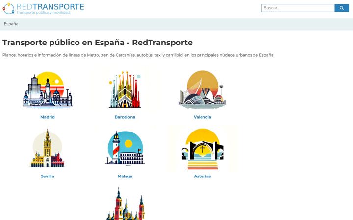The image size is (353, 220).
Task: Click the tagline Transporte público y movilidad
Action: pyautogui.click(x=43, y=12)
